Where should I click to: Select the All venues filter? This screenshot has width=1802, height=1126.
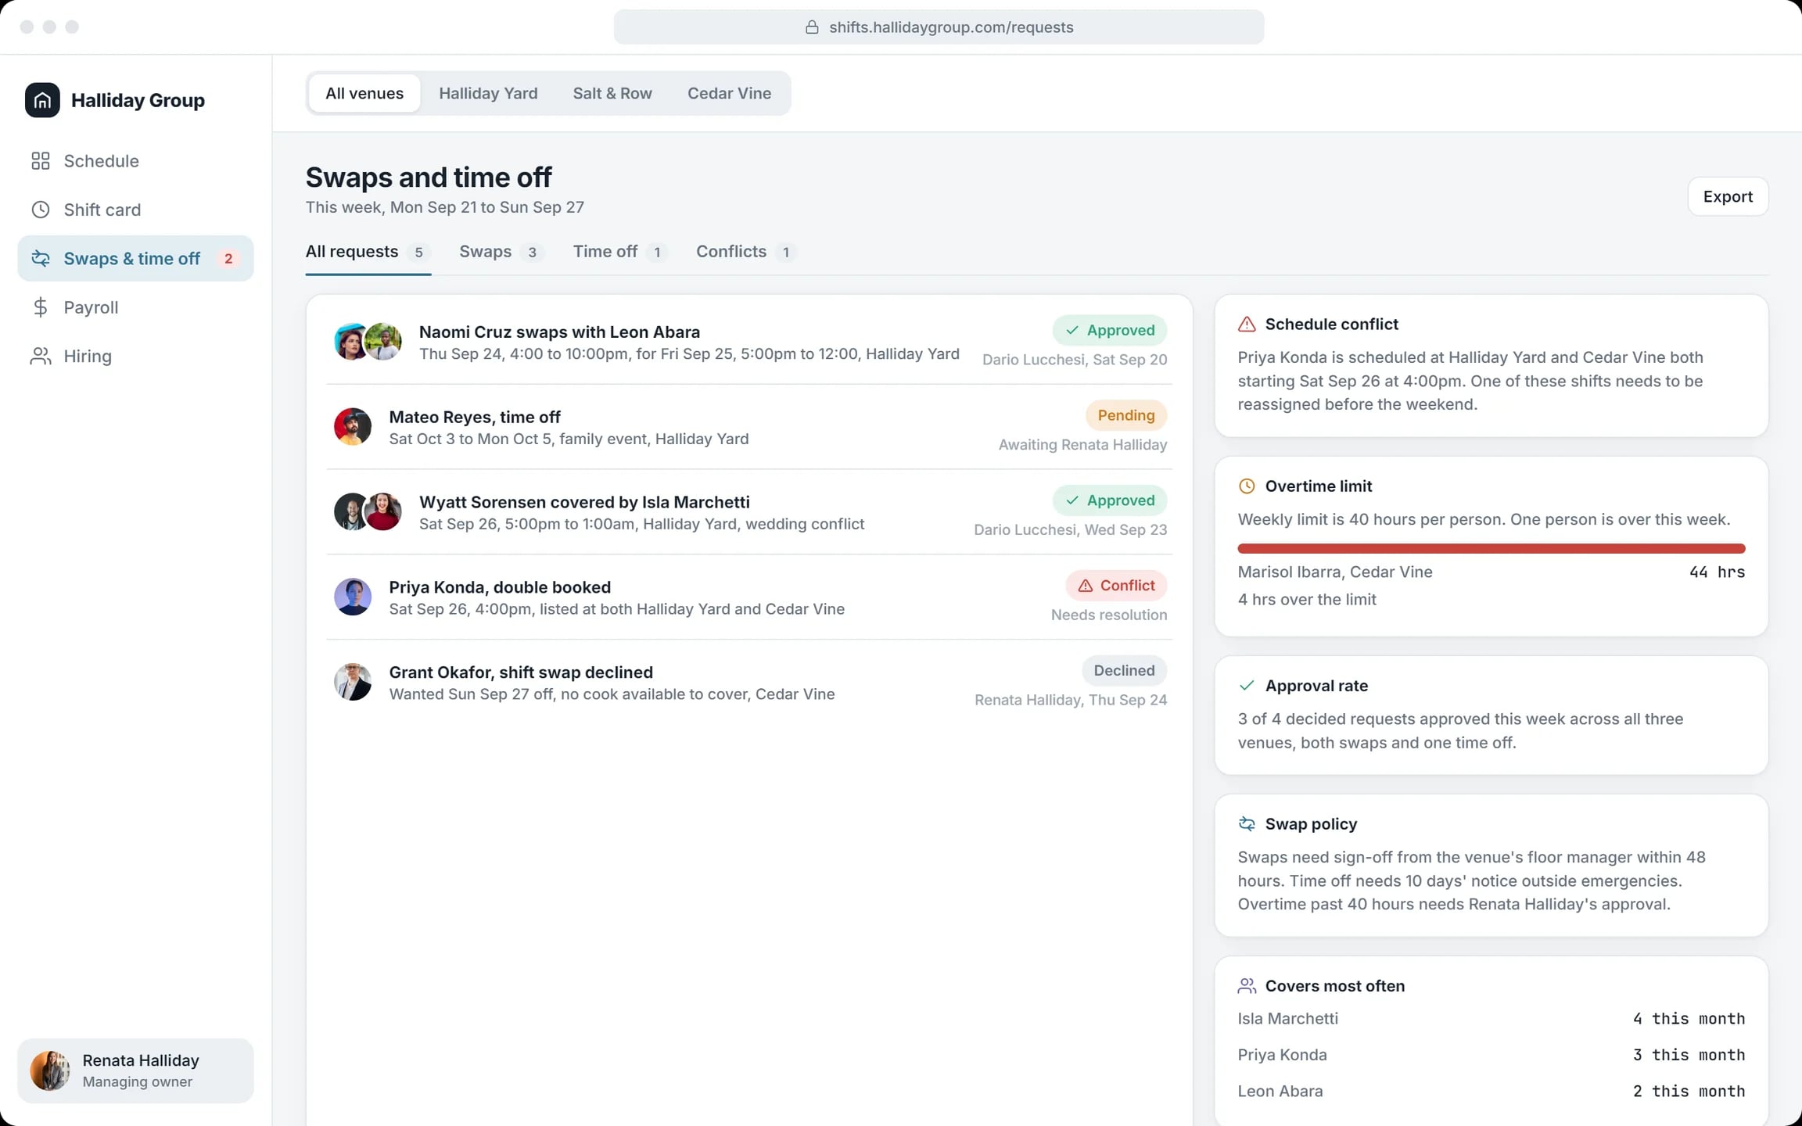coord(364,93)
